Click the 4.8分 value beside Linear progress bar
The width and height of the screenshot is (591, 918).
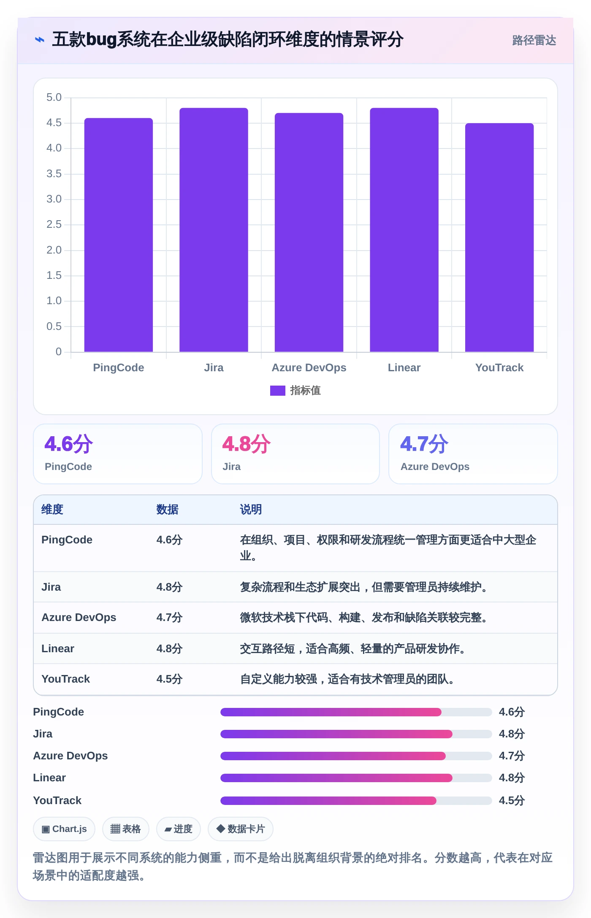(512, 778)
